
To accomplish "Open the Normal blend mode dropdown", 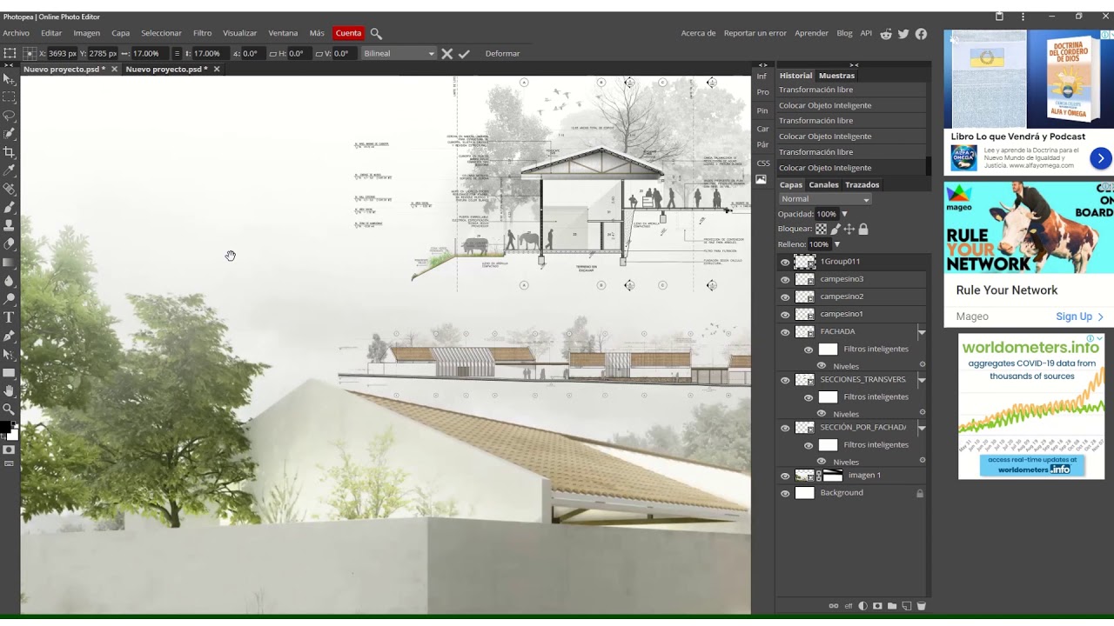I will 824,199.
